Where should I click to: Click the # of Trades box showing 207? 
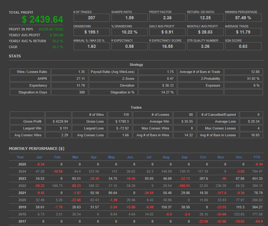92,18
